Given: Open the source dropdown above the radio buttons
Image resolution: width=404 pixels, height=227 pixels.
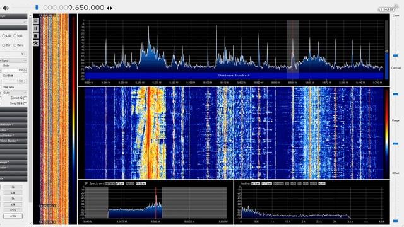Looking at the screenshot, I should point(13,22).
